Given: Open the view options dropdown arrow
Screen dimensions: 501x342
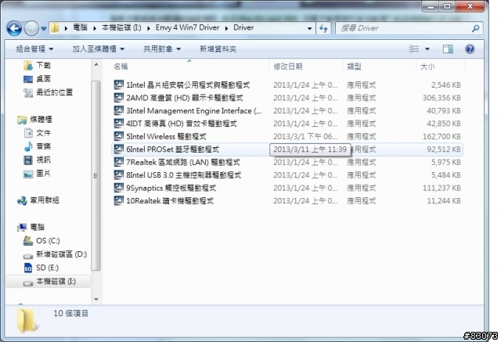Looking at the screenshot, I should pos(427,49).
